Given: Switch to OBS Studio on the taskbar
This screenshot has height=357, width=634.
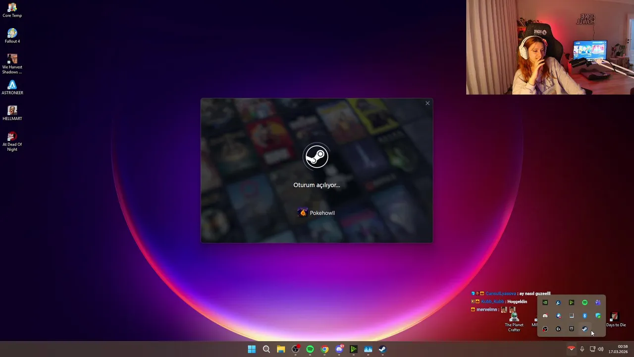Looking at the screenshot, I should [295, 349].
